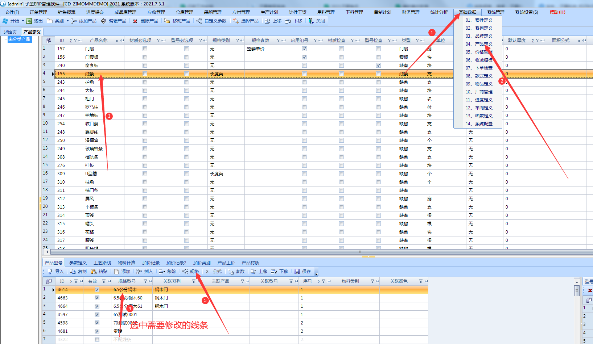The image size is (593, 344).
Task: Toggle 型号检查 checkbox for 窗套板 row
Action: pos(378,66)
